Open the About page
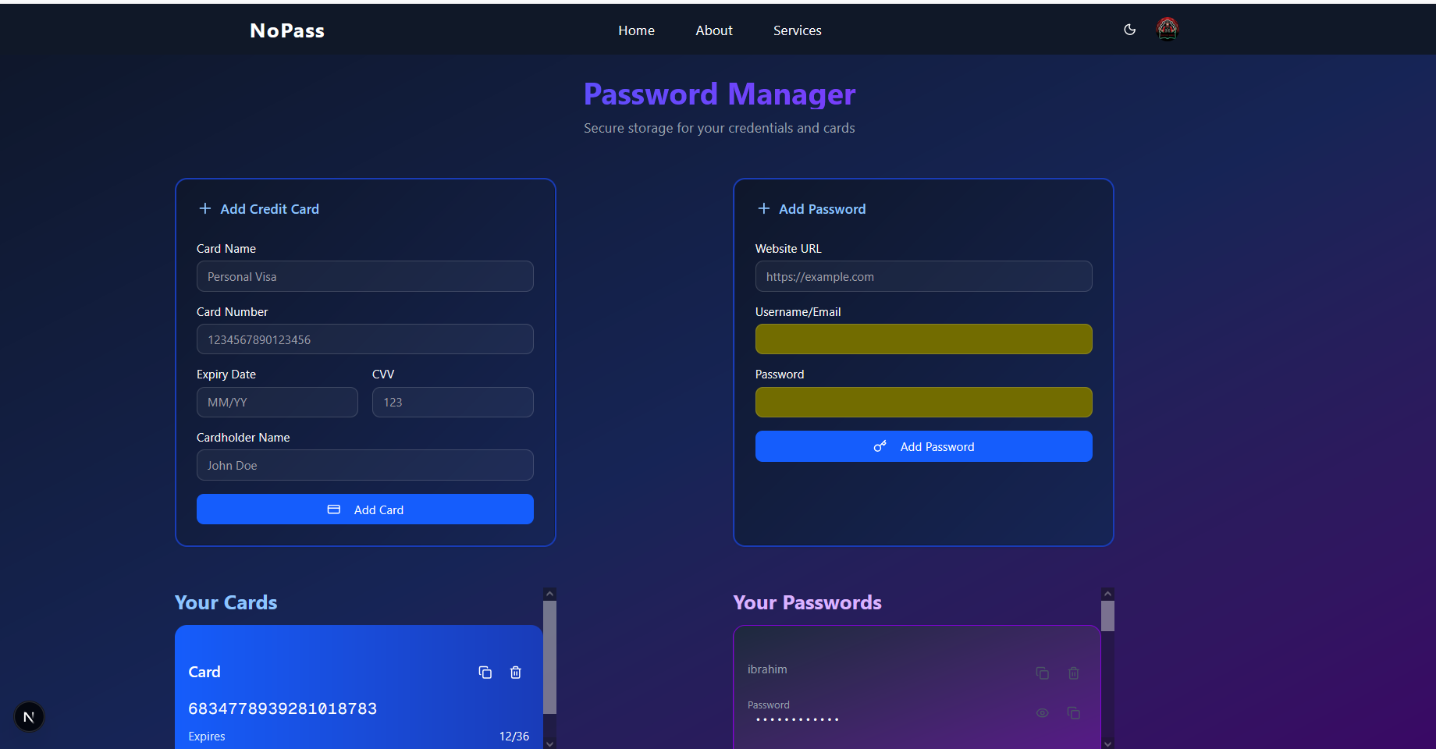Viewport: 1436px width, 749px height. tap(713, 30)
